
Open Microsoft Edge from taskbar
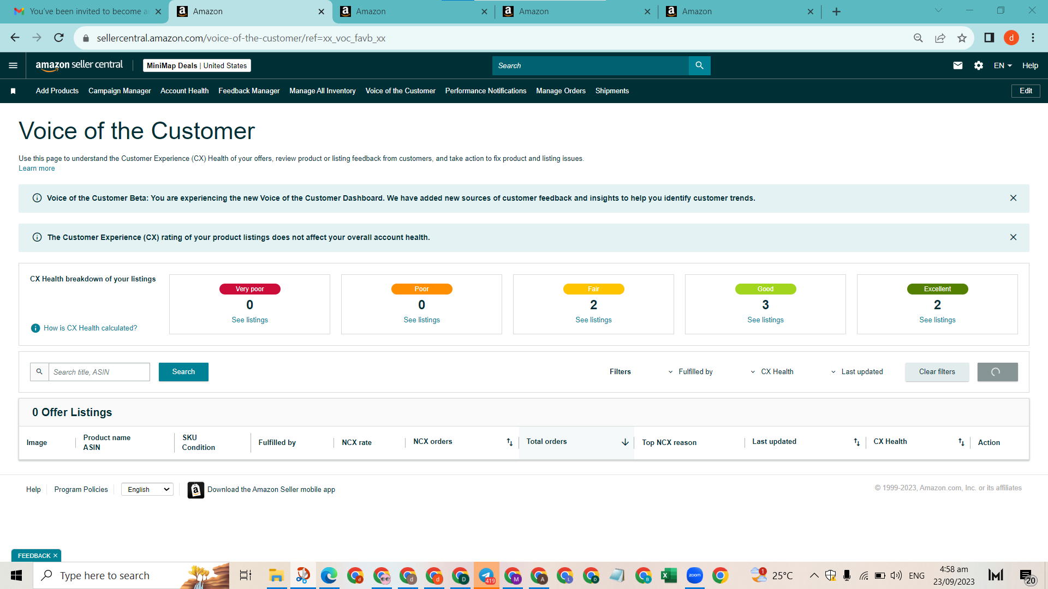click(329, 575)
